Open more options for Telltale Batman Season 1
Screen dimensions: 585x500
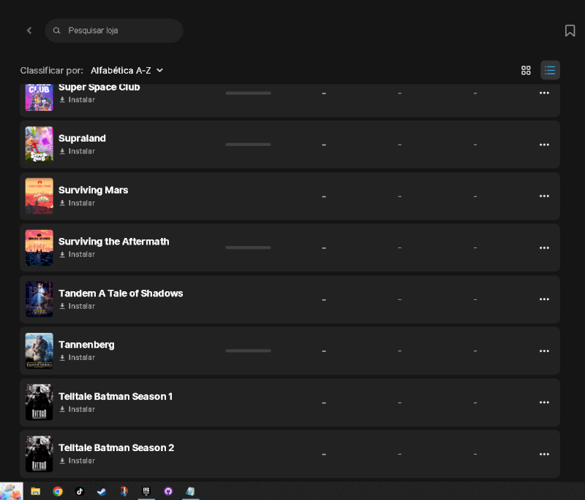click(x=544, y=402)
